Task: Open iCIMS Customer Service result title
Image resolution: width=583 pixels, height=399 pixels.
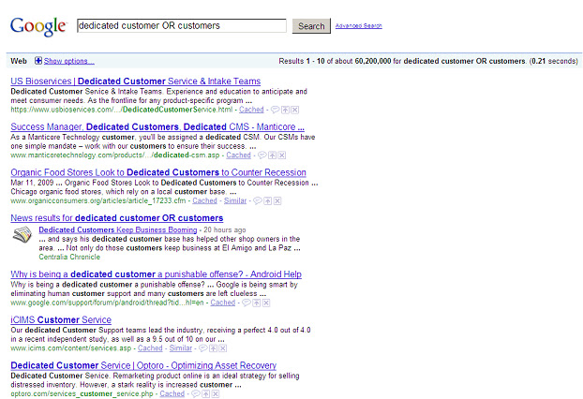Action: click(61, 320)
